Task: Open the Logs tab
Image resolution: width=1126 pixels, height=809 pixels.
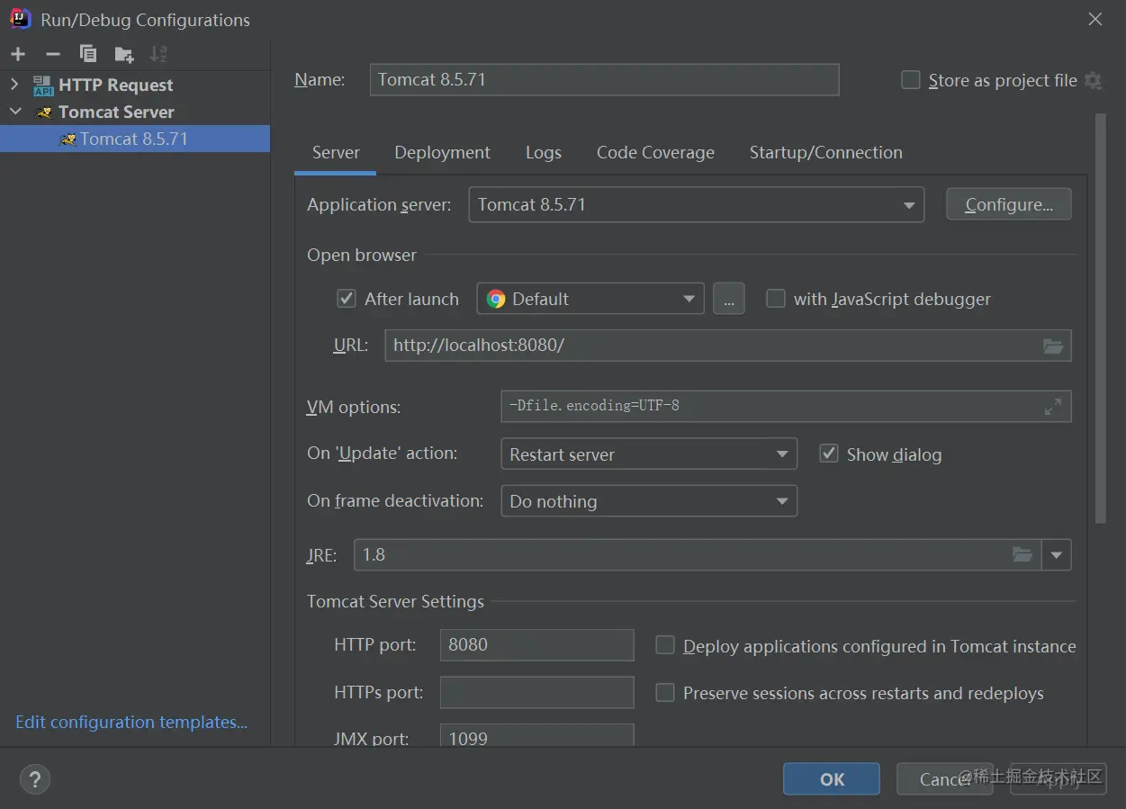Action: (x=544, y=152)
